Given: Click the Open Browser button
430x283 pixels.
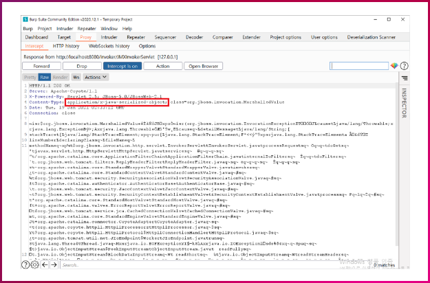Looking at the screenshot, I should [203, 66].
